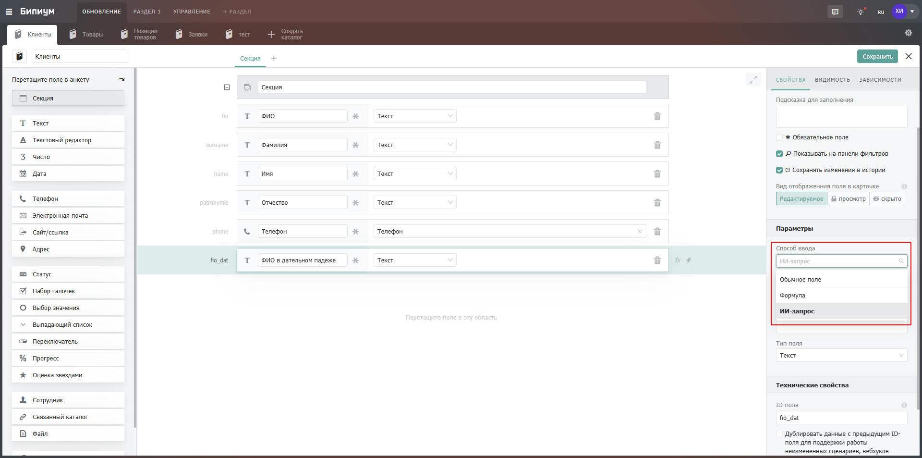The width and height of the screenshot is (922, 458).
Task: Click the formula fx icon on fio_dat row
Action: tap(678, 260)
